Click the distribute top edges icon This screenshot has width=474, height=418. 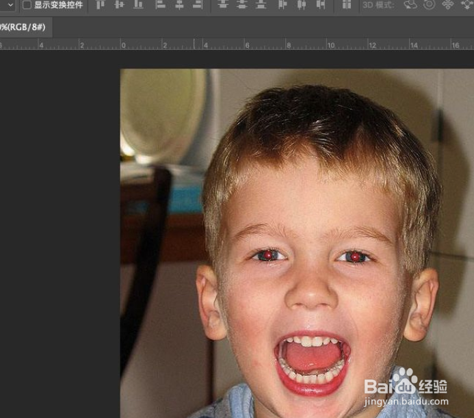coord(223,4)
